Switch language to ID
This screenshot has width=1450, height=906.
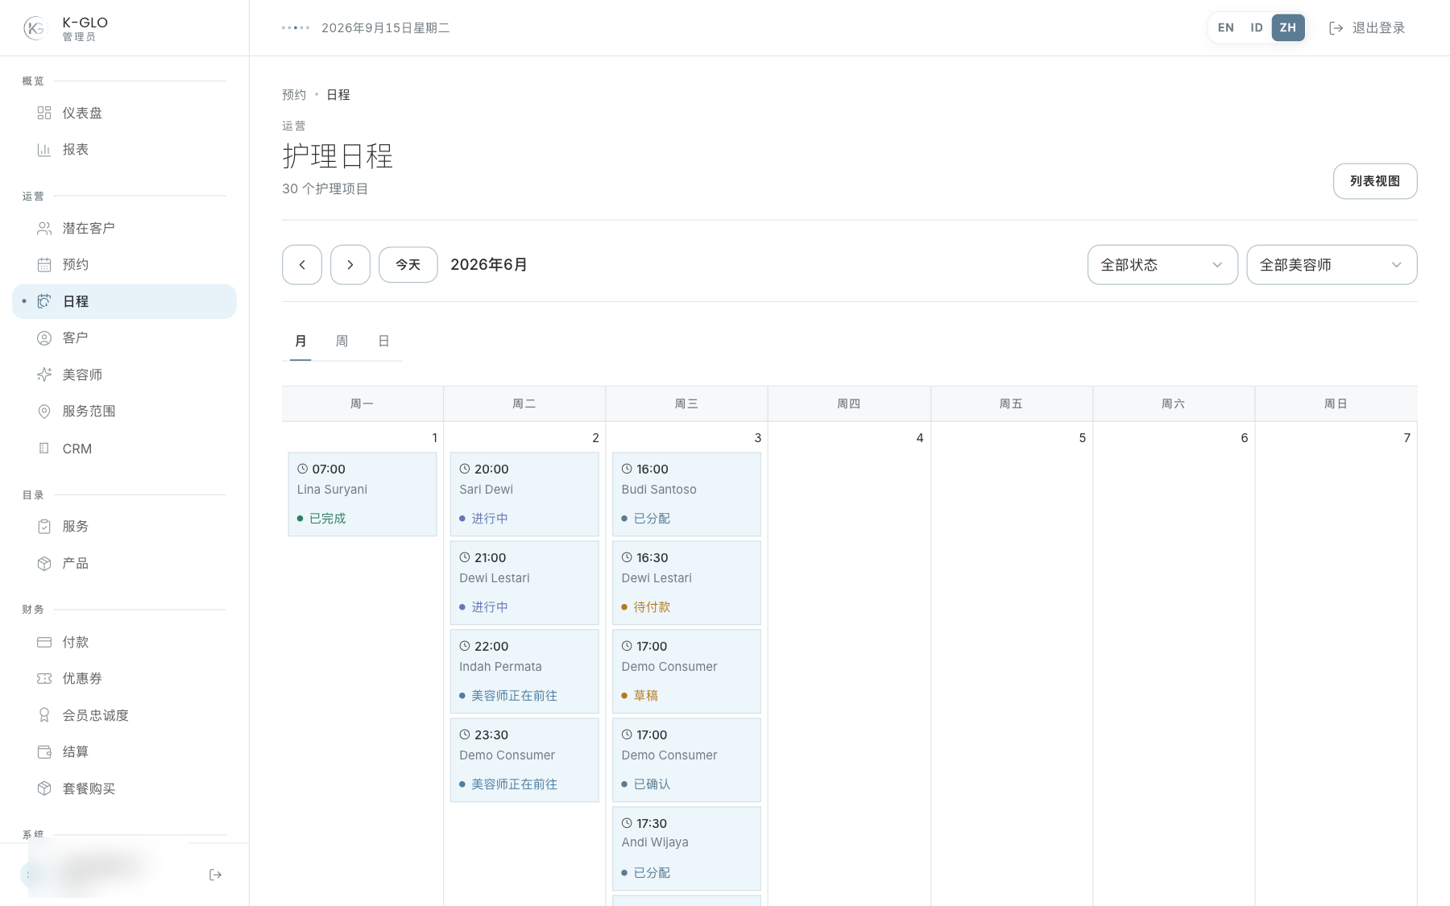[x=1256, y=27]
